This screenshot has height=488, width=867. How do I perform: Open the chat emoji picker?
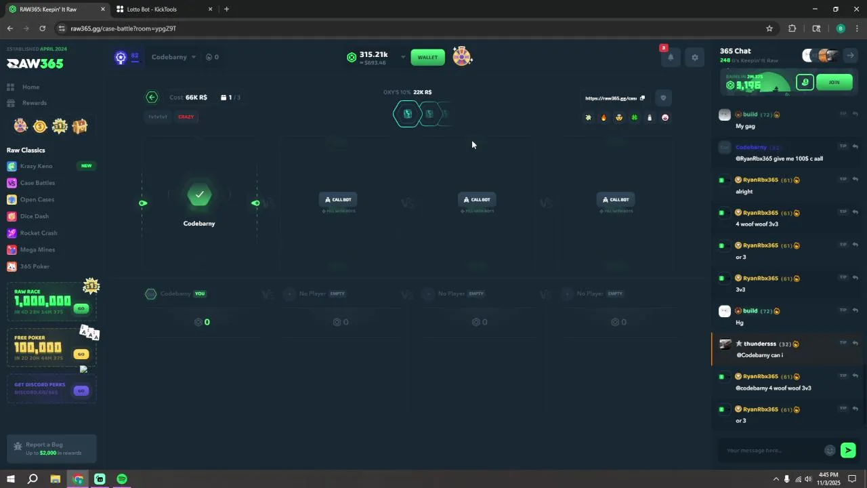coord(830,451)
